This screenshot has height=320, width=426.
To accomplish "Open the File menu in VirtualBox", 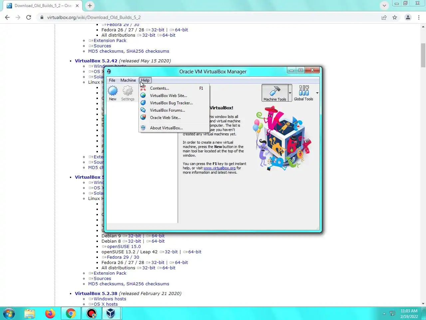I will [x=112, y=80].
